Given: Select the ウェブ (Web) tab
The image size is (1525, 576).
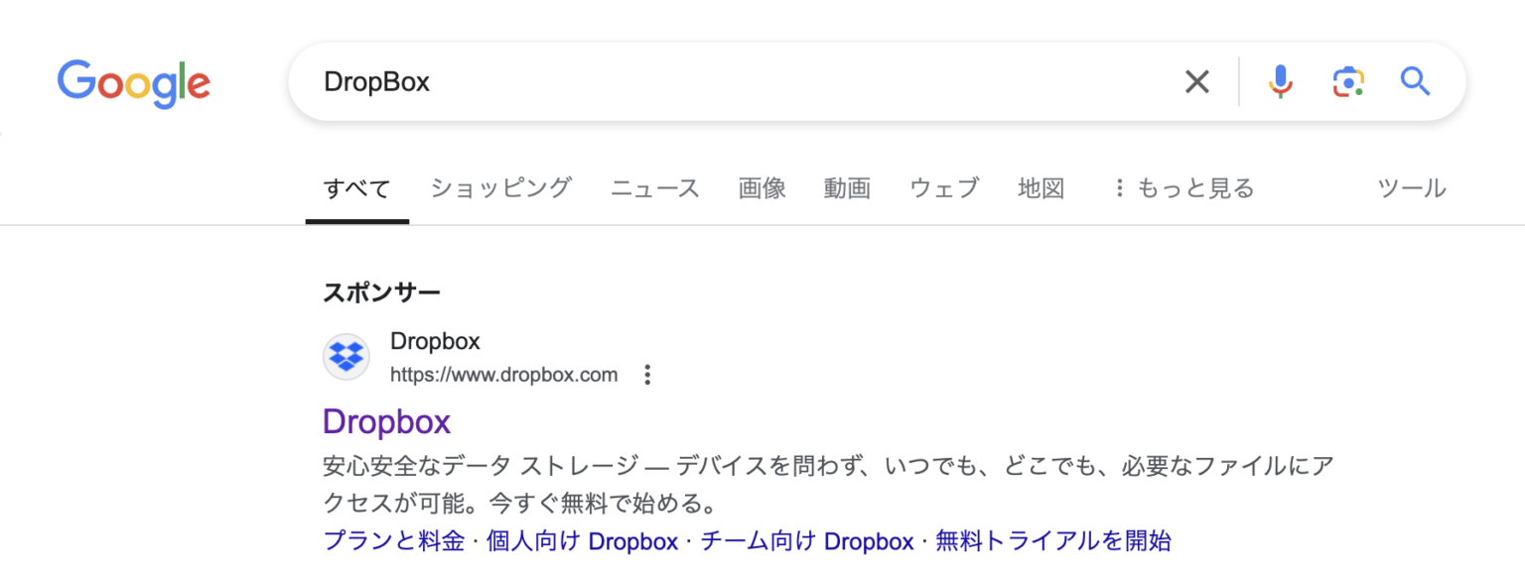Looking at the screenshot, I should [x=942, y=187].
